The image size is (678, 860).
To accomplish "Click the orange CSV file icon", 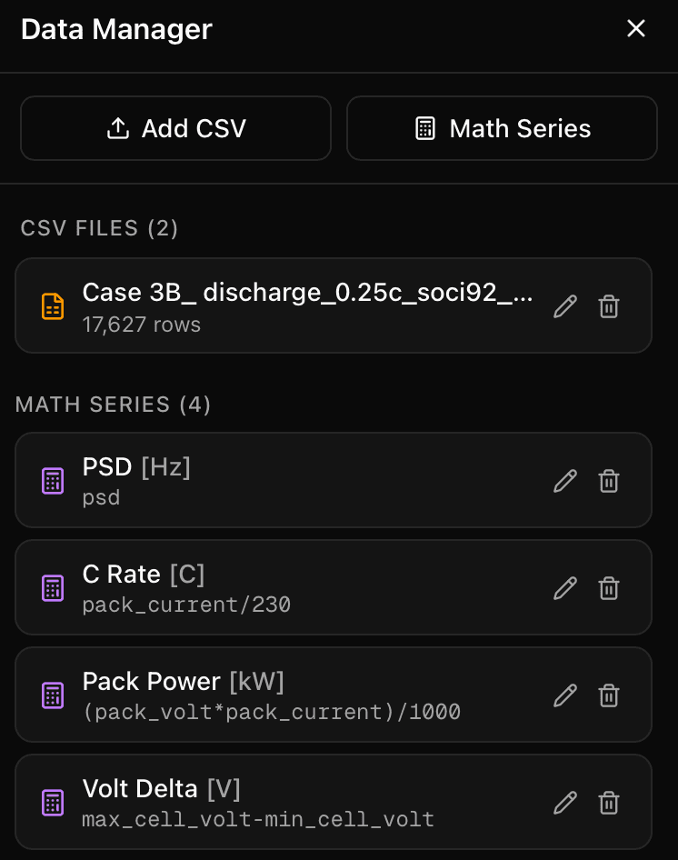I will click(x=54, y=306).
